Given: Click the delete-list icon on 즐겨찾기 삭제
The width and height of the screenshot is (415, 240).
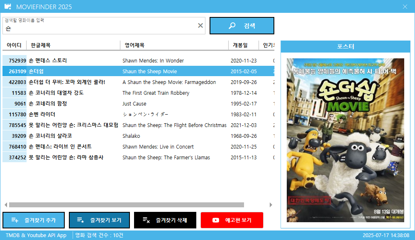Looking at the screenshot, I should [x=146, y=220].
